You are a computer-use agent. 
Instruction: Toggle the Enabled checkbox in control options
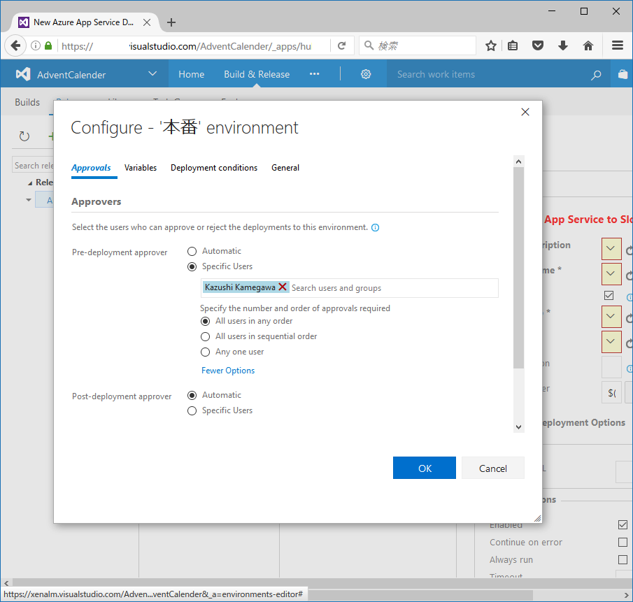pyautogui.click(x=623, y=524)
